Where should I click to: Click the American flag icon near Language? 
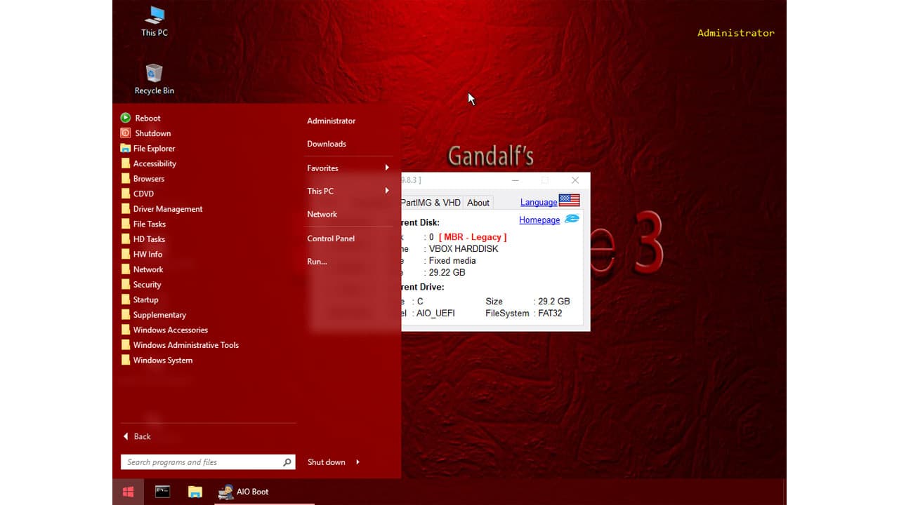tap(570, 201)
